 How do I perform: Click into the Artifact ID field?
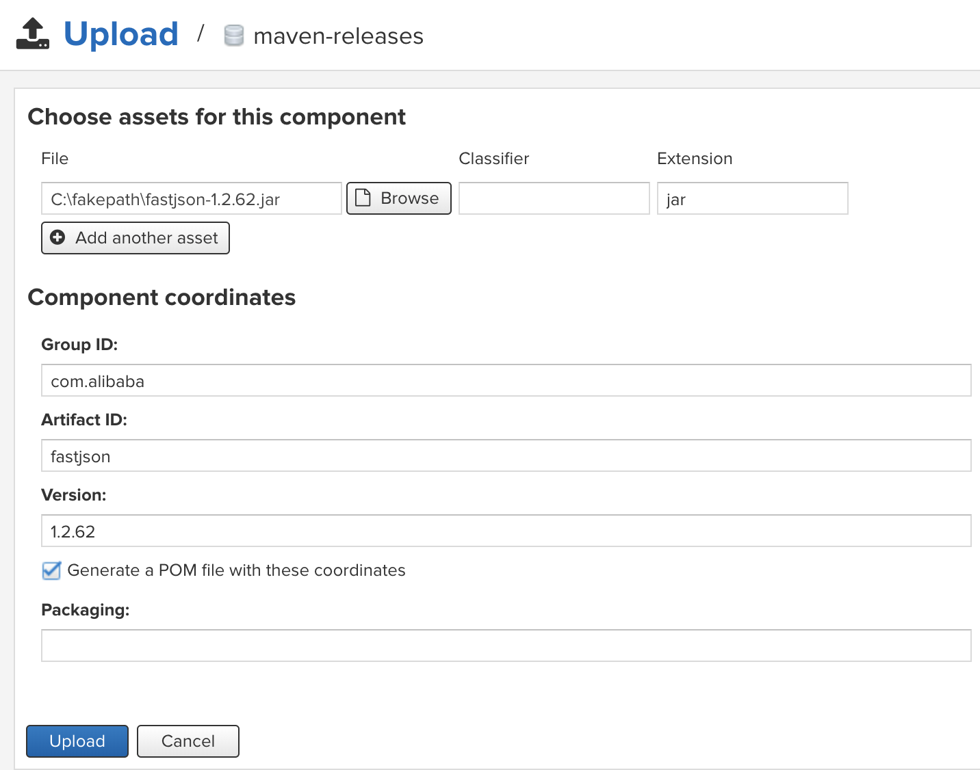pyautogui.click(x=506, y=455)
